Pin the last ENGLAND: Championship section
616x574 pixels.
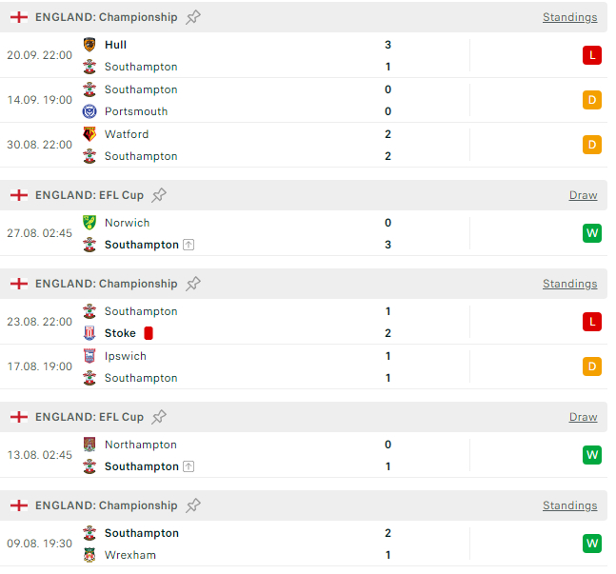coord(193,505)
